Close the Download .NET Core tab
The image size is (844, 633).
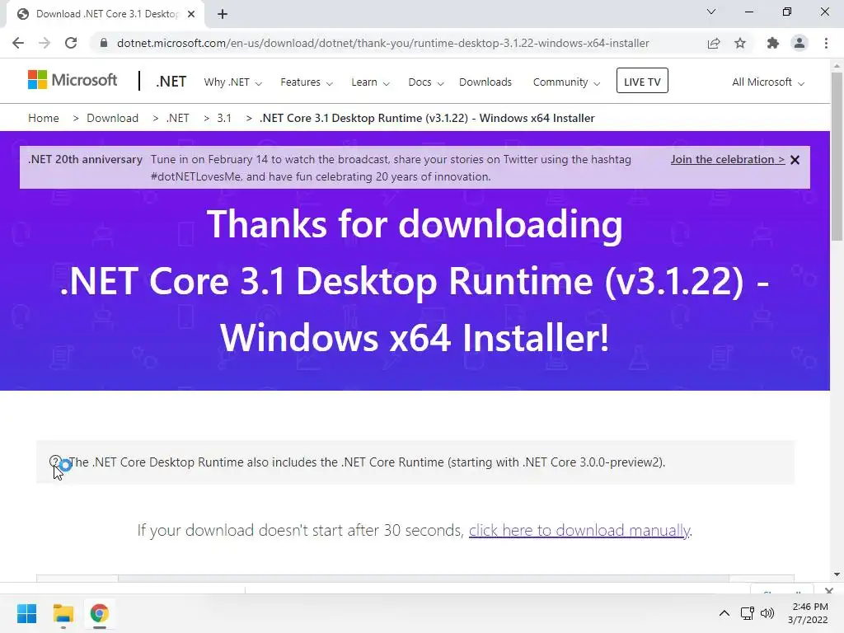(x=191, y=14)
